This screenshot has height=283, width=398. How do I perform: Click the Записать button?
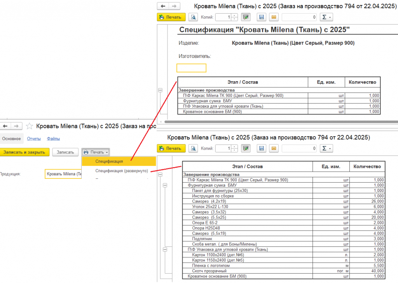[65, 152]
